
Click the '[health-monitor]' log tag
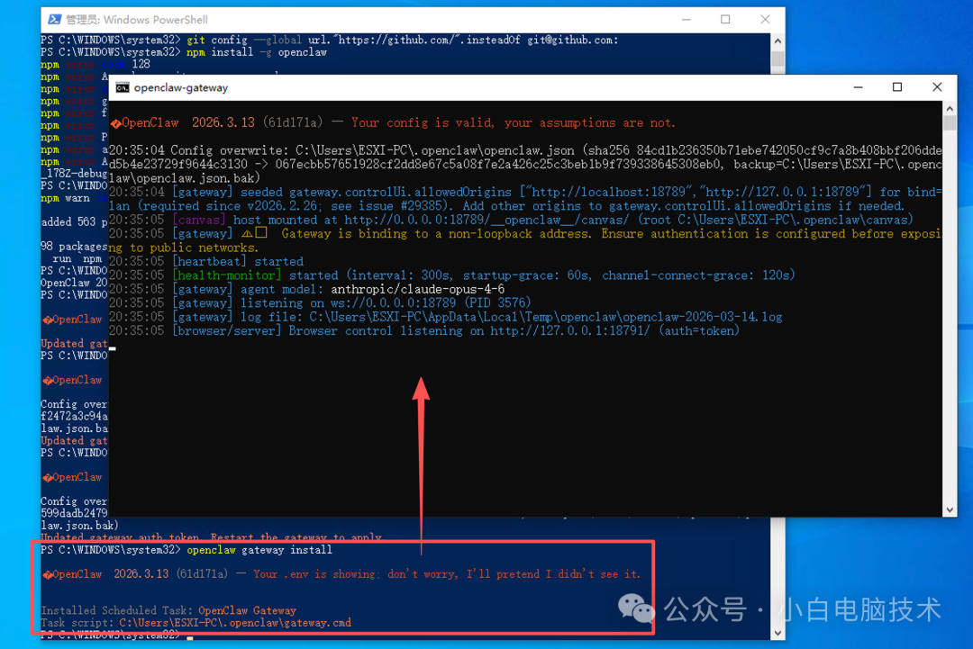coord(226,275)
